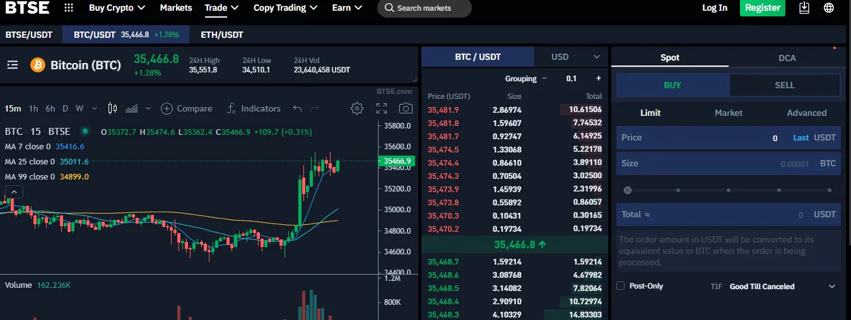Switch to the ETH/USDT tab
Image resolution: width=851 pixels, height=320 pixels.
[221, 35]
